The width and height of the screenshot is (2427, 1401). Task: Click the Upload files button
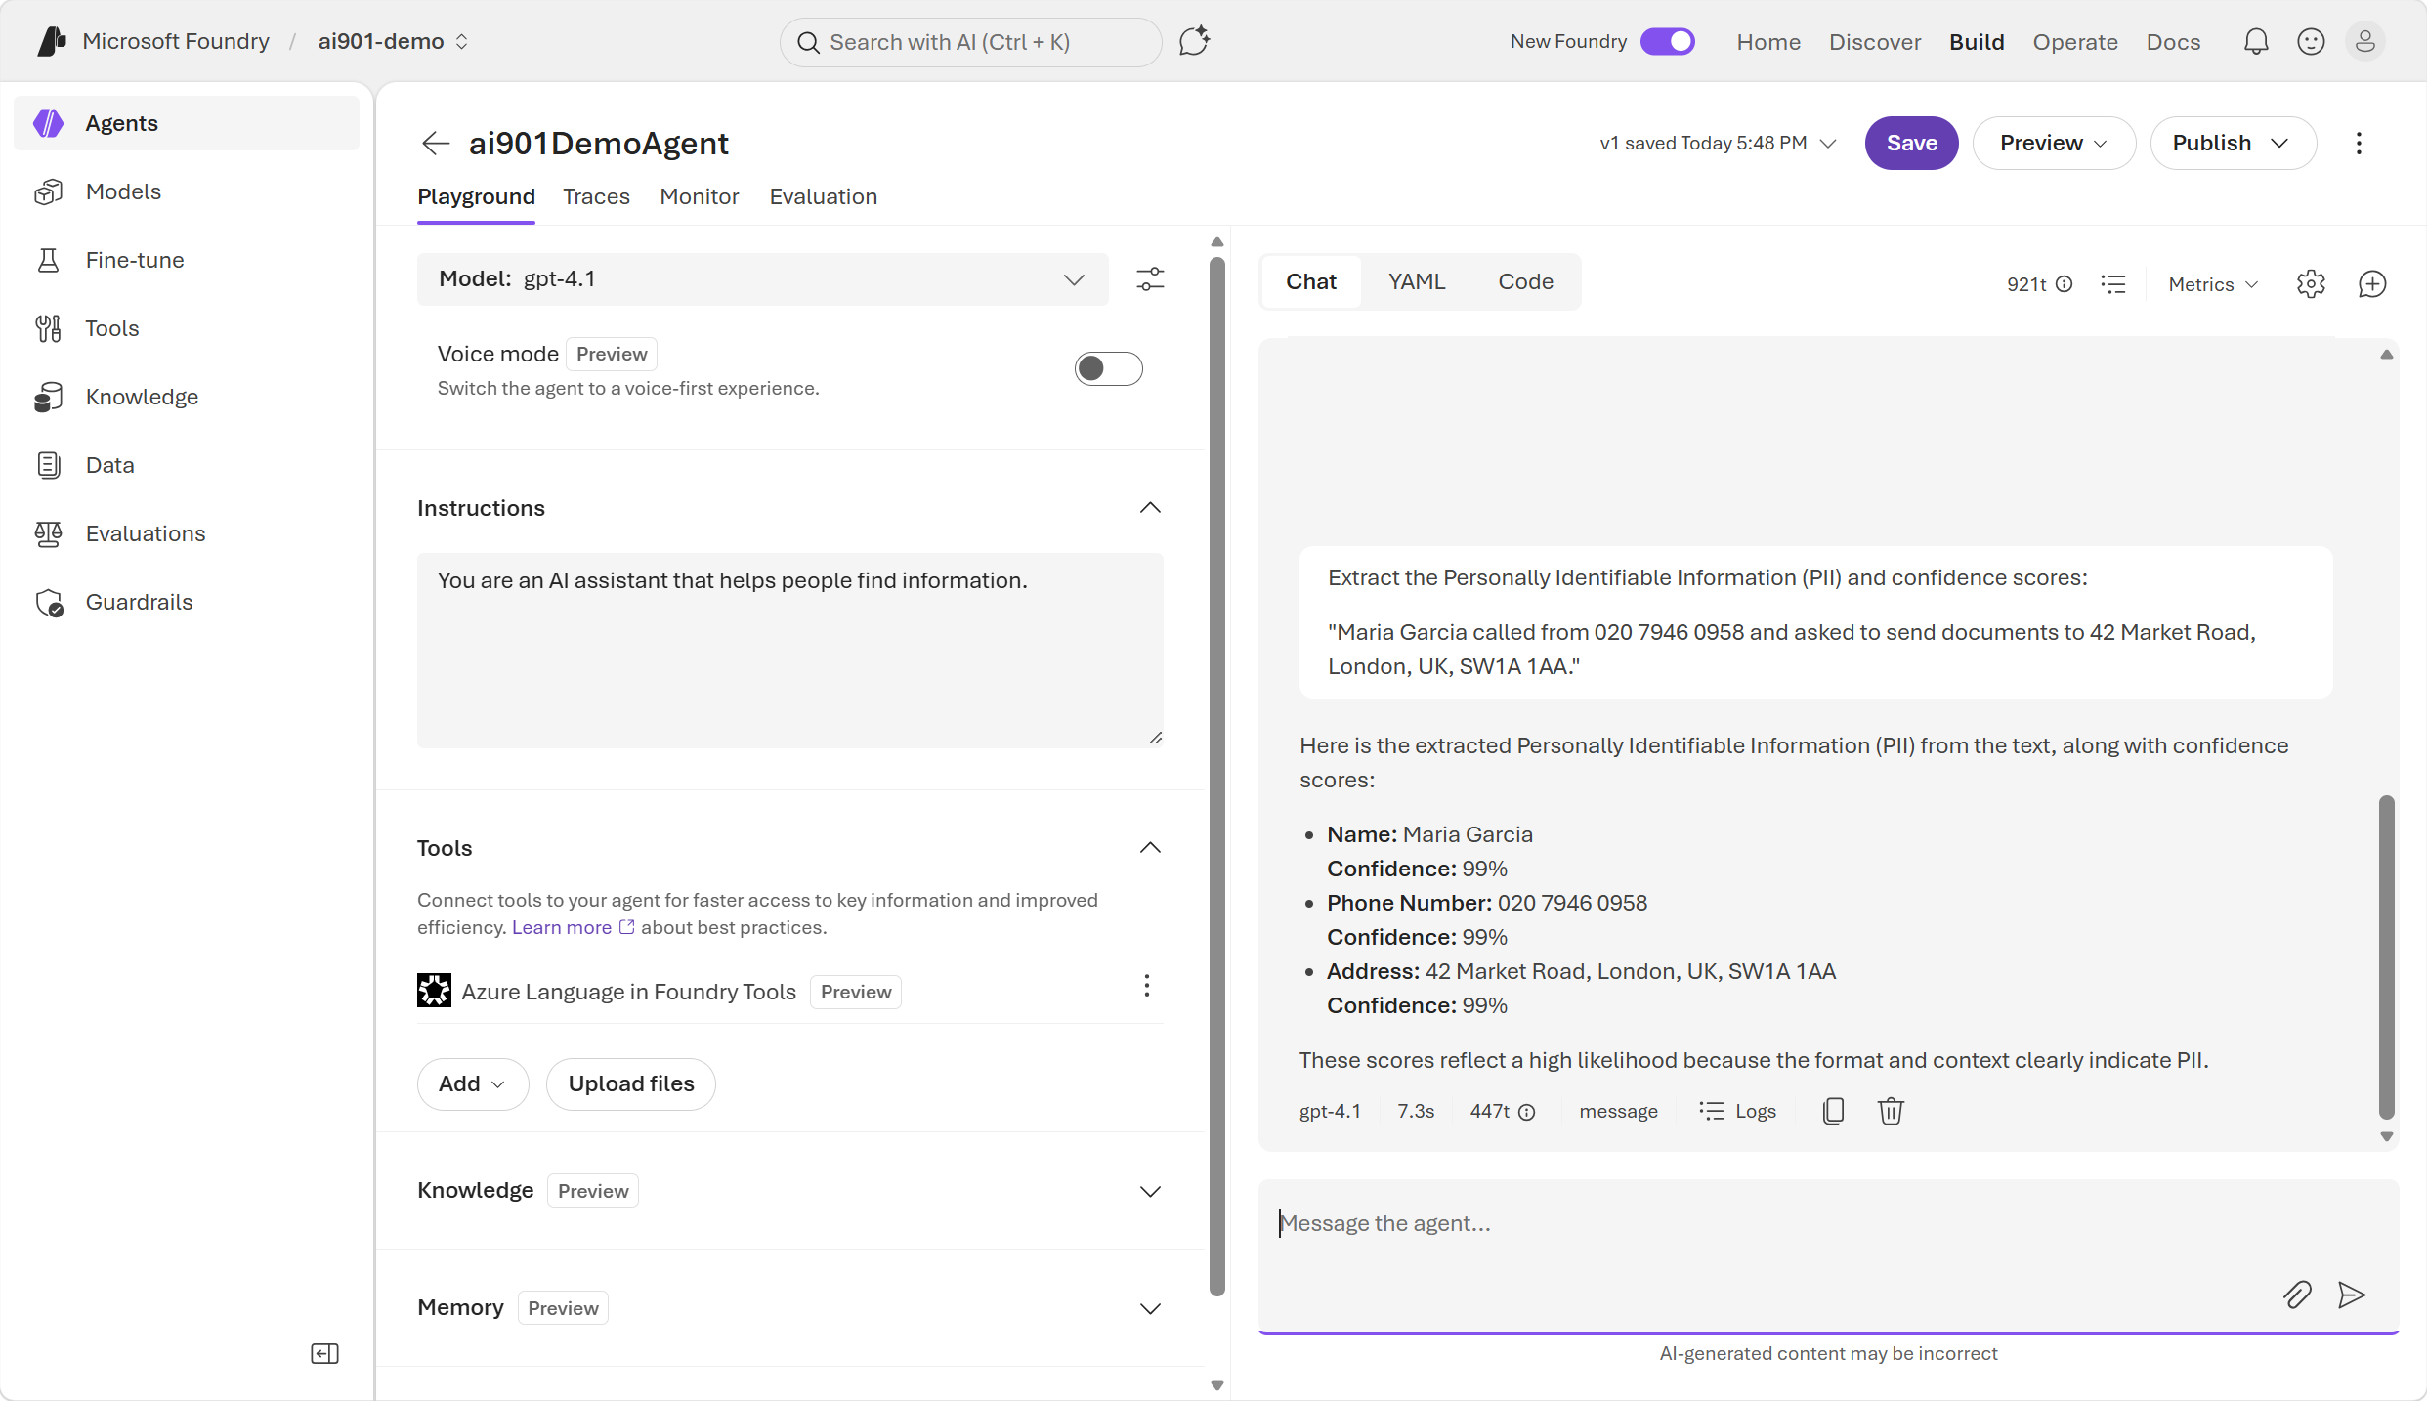click(x=631, y=1083)
